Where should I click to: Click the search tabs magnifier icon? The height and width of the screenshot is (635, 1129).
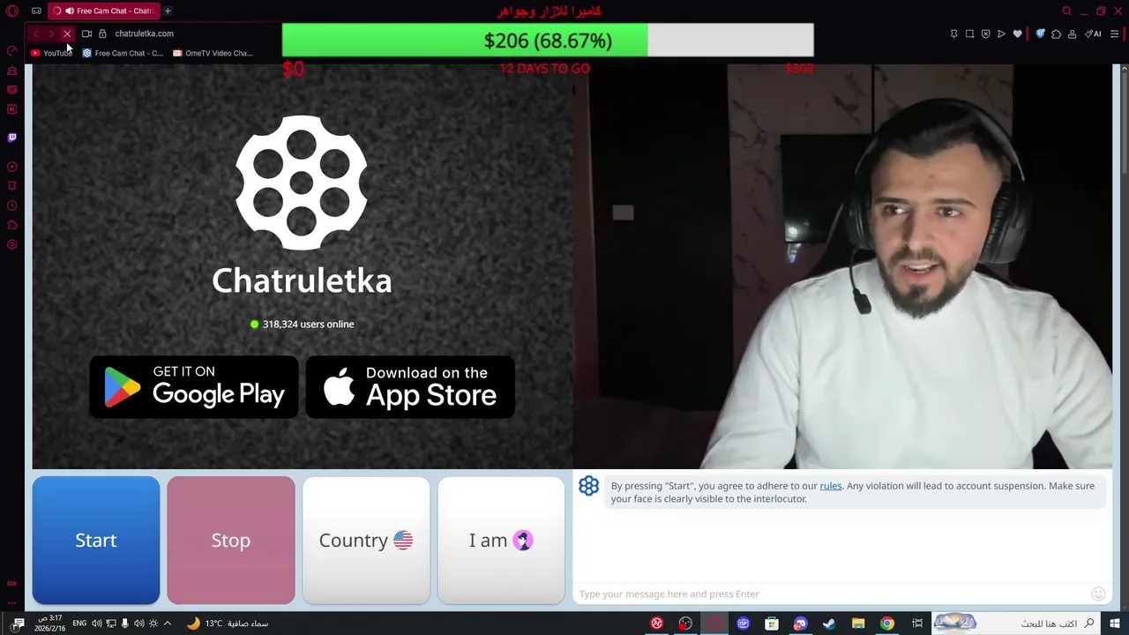(x=1066, y=11)
